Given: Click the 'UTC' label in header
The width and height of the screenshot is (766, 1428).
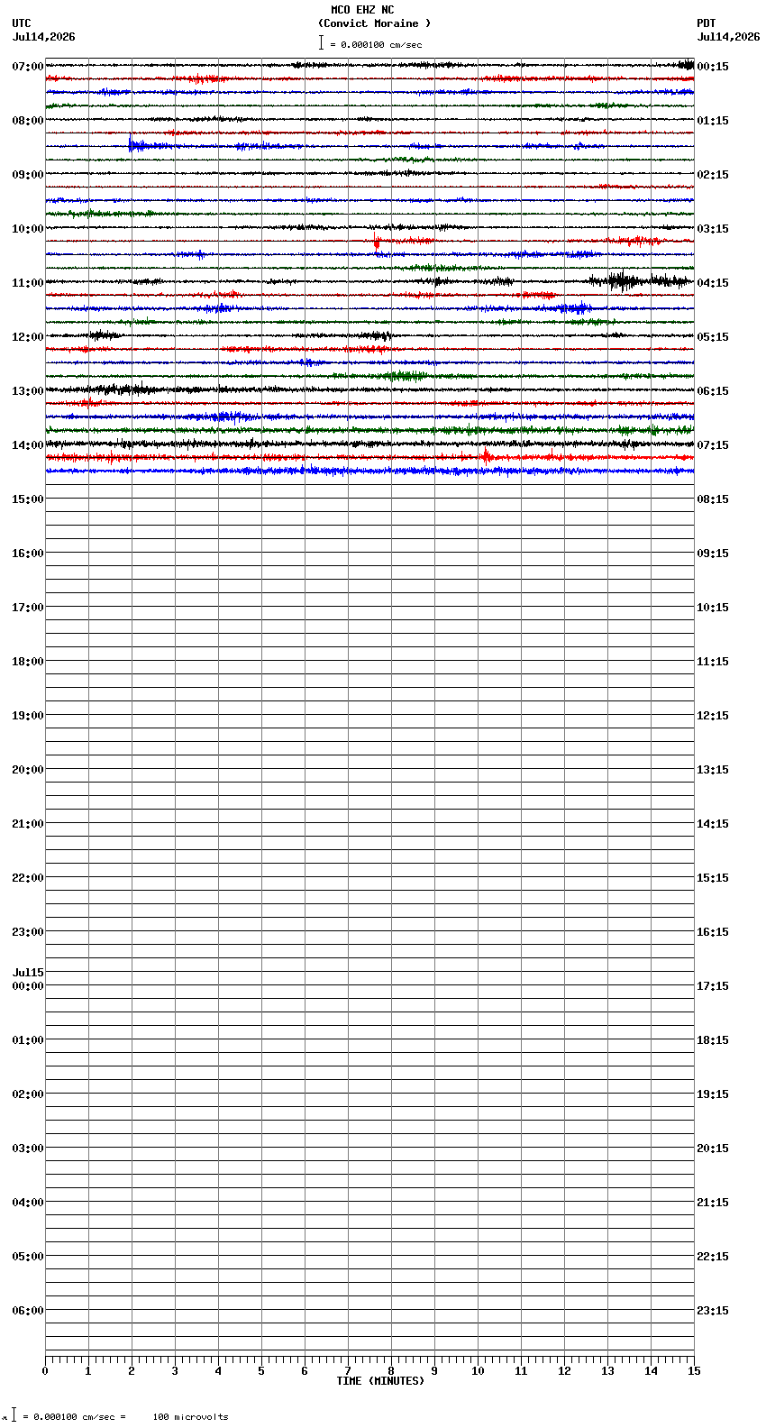Looking at the screenshot, I should click(22, 23).
